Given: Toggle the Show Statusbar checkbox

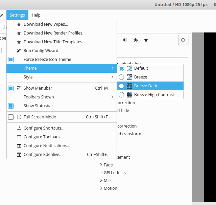Looking at the screenshot, I should coord(11,106).
